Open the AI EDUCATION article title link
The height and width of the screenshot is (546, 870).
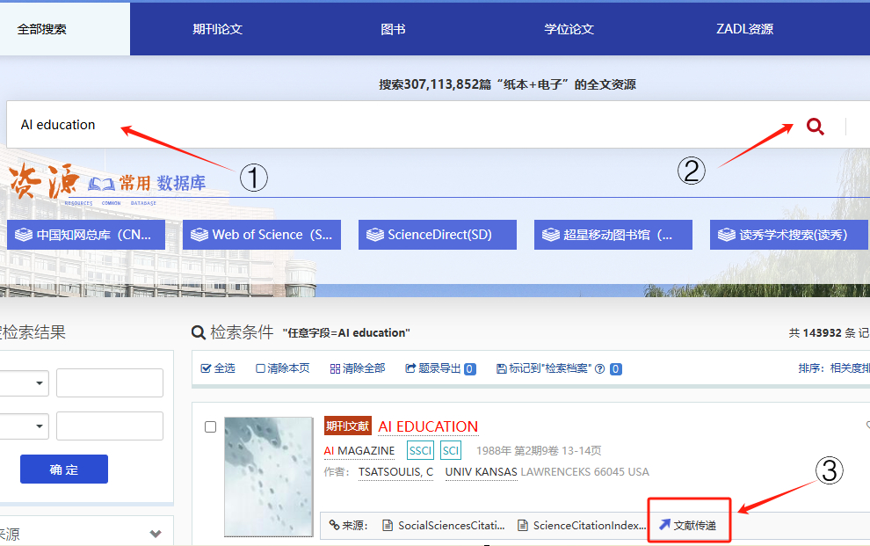428,426
